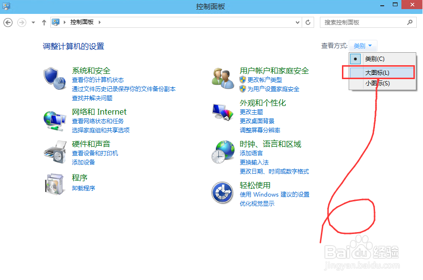Screen dimensions: 423x280
Task: Click the Control Panel icon in the address bar
Action: 56,22
